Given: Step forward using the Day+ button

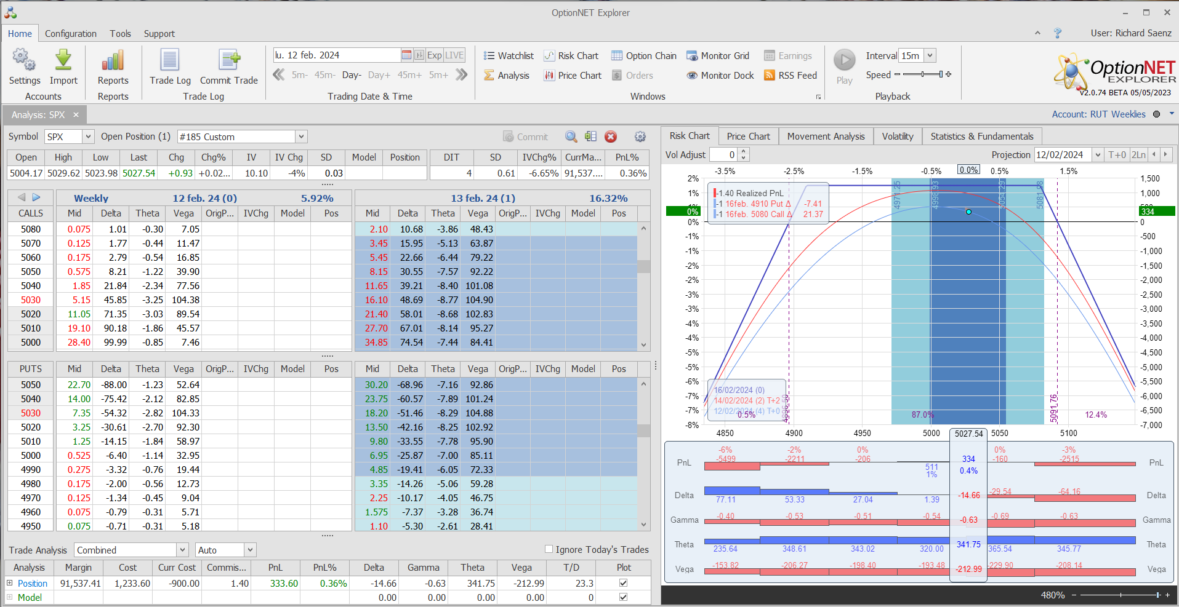Looking at the screenshot, I should [x=379, y=75].
